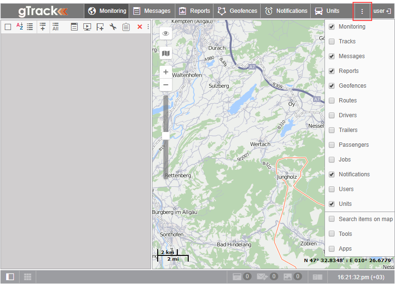Open the list view options icon
The image size is (395, 284).
pyautogui.click(x=30, y=27)
